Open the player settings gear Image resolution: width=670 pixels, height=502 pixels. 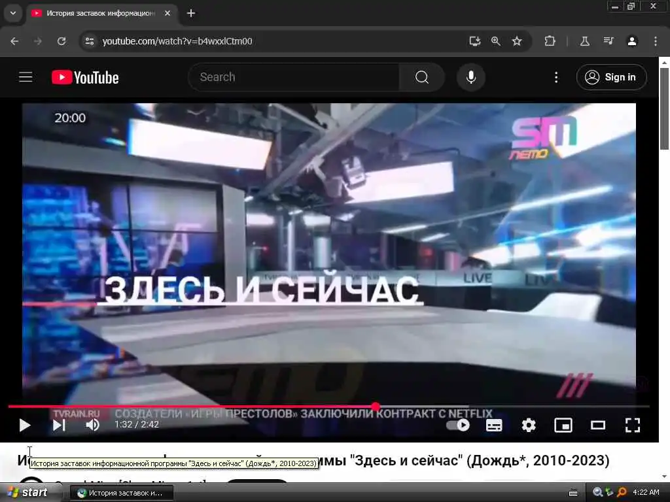(x=529, y=425)
